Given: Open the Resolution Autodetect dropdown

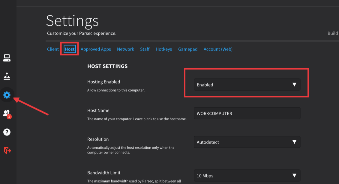Looking at the screenshot, I should click(x=247, y=142).
